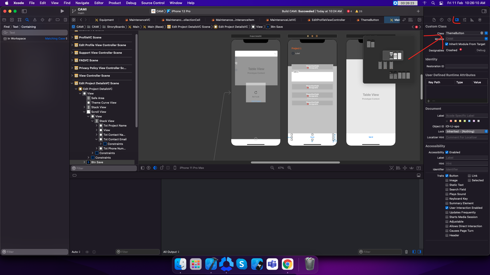Open the Issue navigator warning icon
The image size is (490, 275).
point(35,20)
